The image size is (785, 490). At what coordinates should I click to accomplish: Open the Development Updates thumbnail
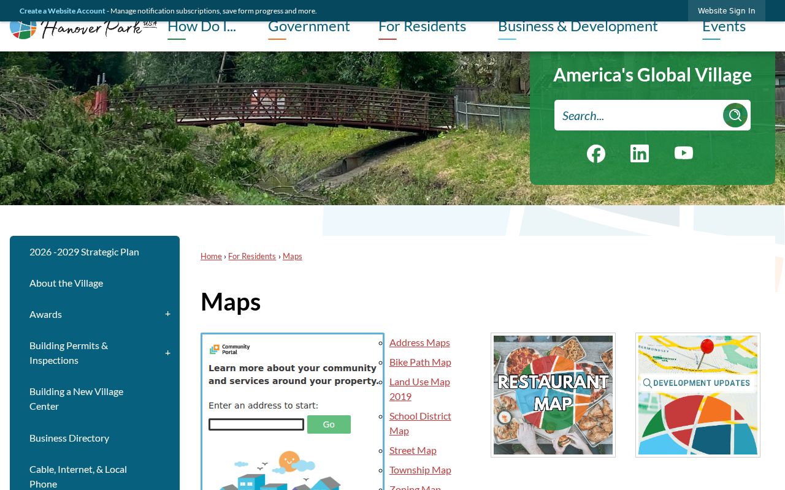pyautogui.click(x=698, y=395)
